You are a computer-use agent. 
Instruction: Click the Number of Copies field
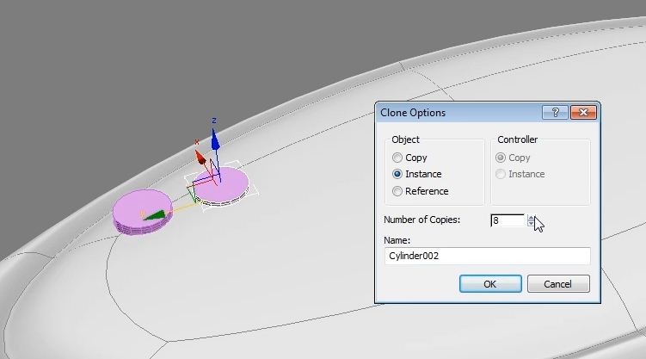tap(508, 220)
